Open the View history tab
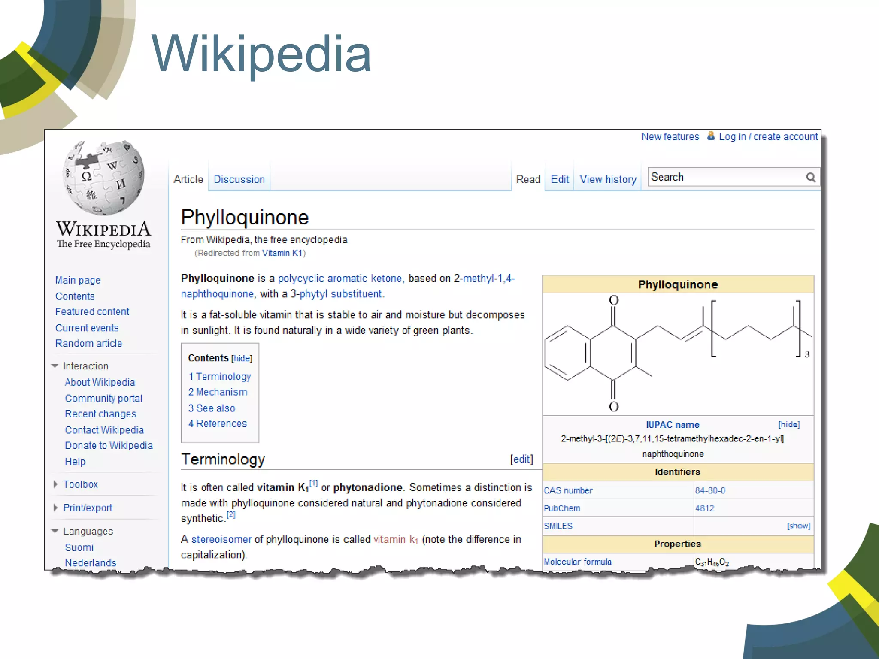 click(x=608, y=179)
